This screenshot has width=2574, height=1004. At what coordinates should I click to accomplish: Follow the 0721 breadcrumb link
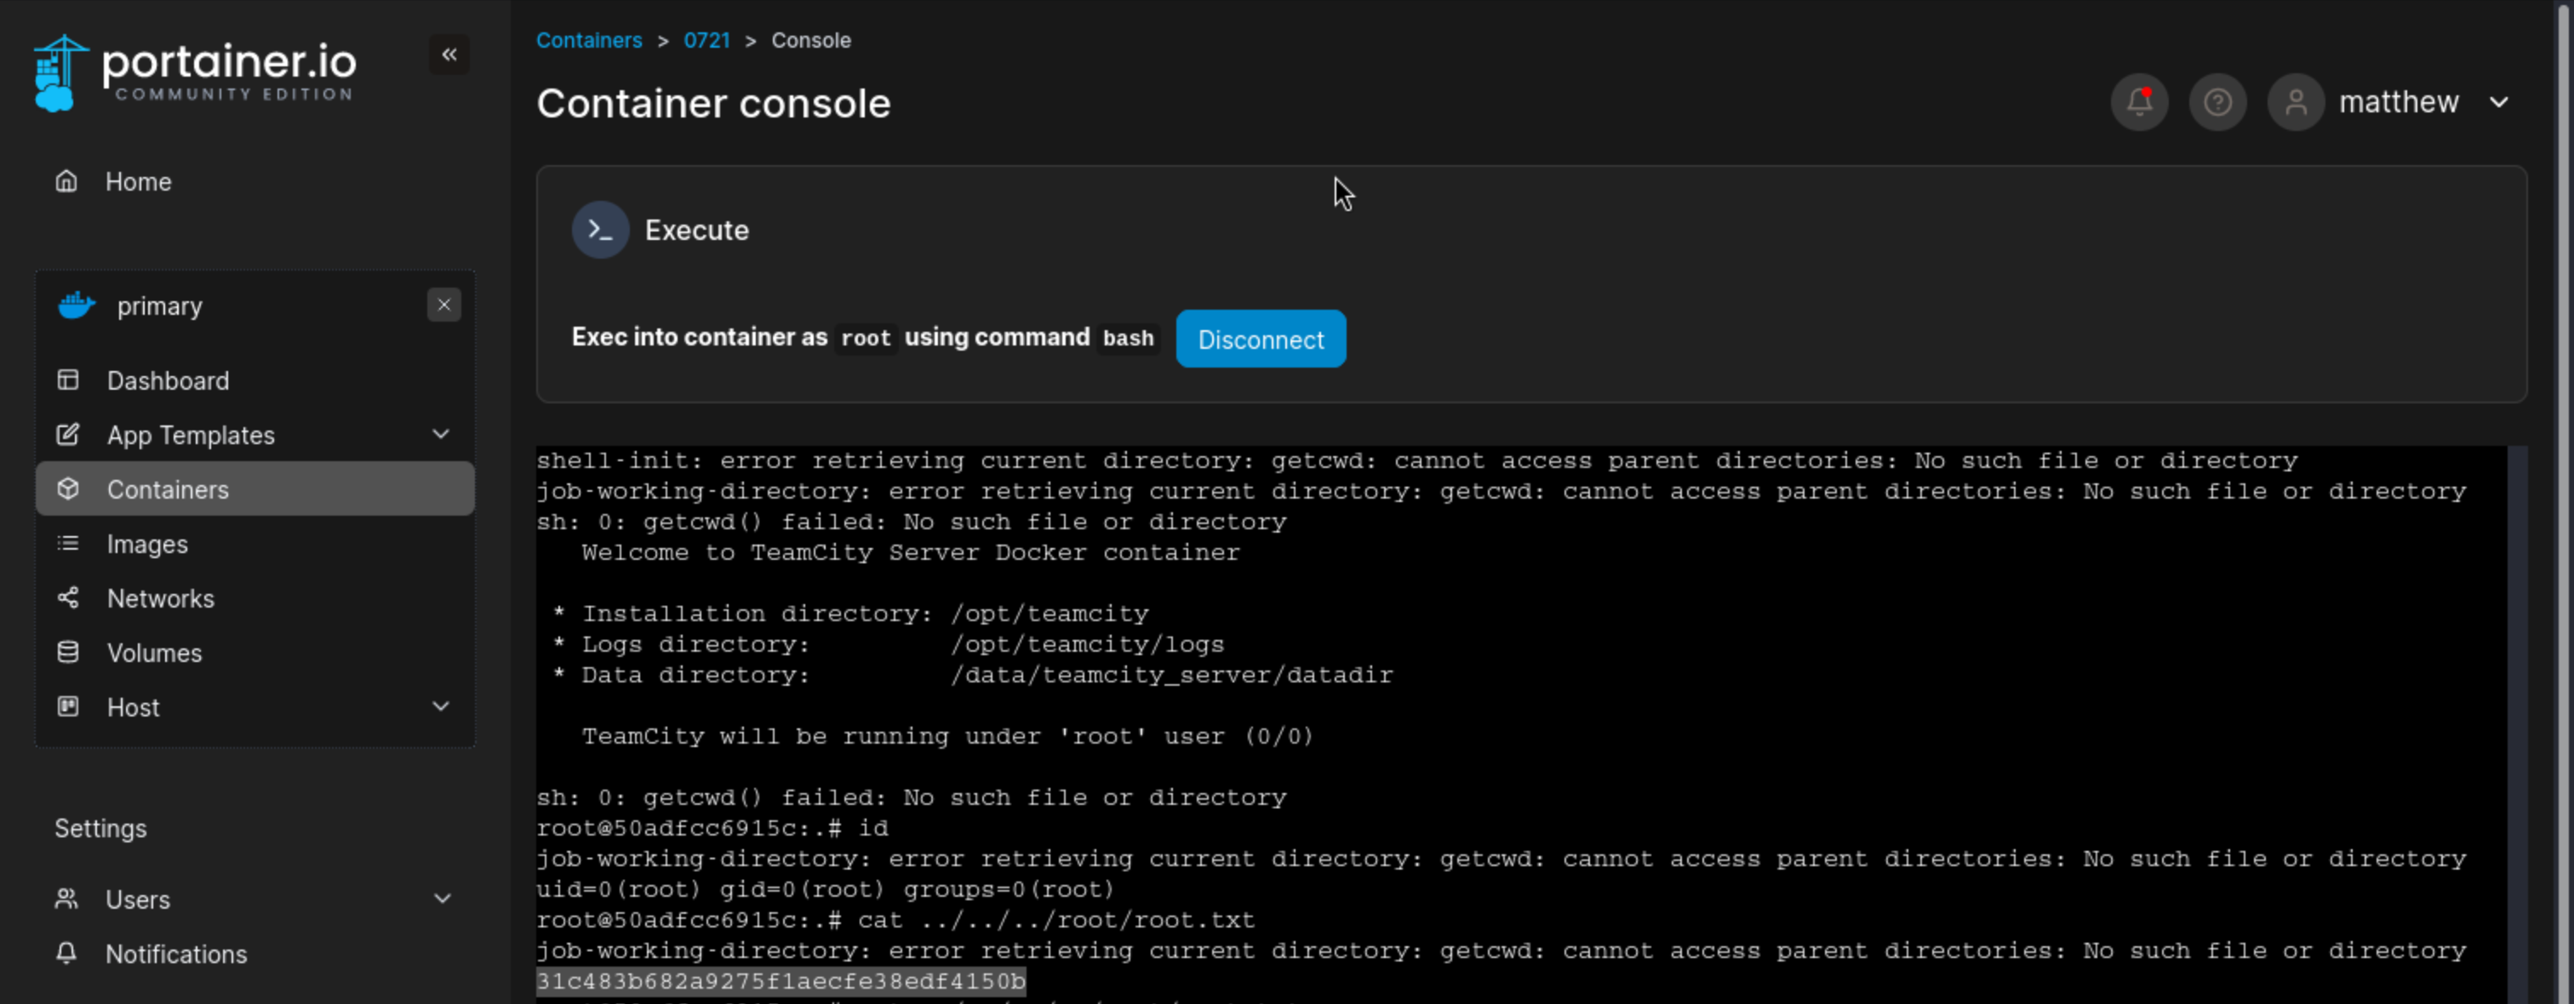(x=706, y=41)
